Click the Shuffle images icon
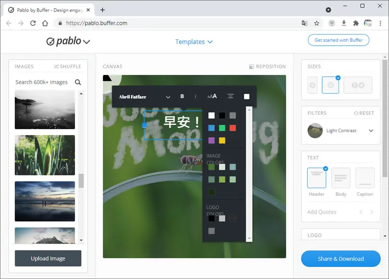 [x=56, y=66]
